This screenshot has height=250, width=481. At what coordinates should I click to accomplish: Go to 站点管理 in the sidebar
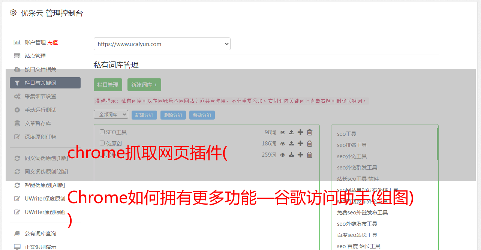tap(35, 56)
